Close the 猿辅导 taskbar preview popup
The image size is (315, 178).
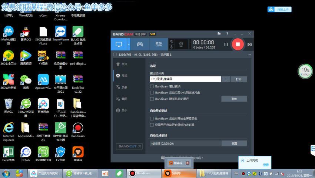tap(188, 163)
